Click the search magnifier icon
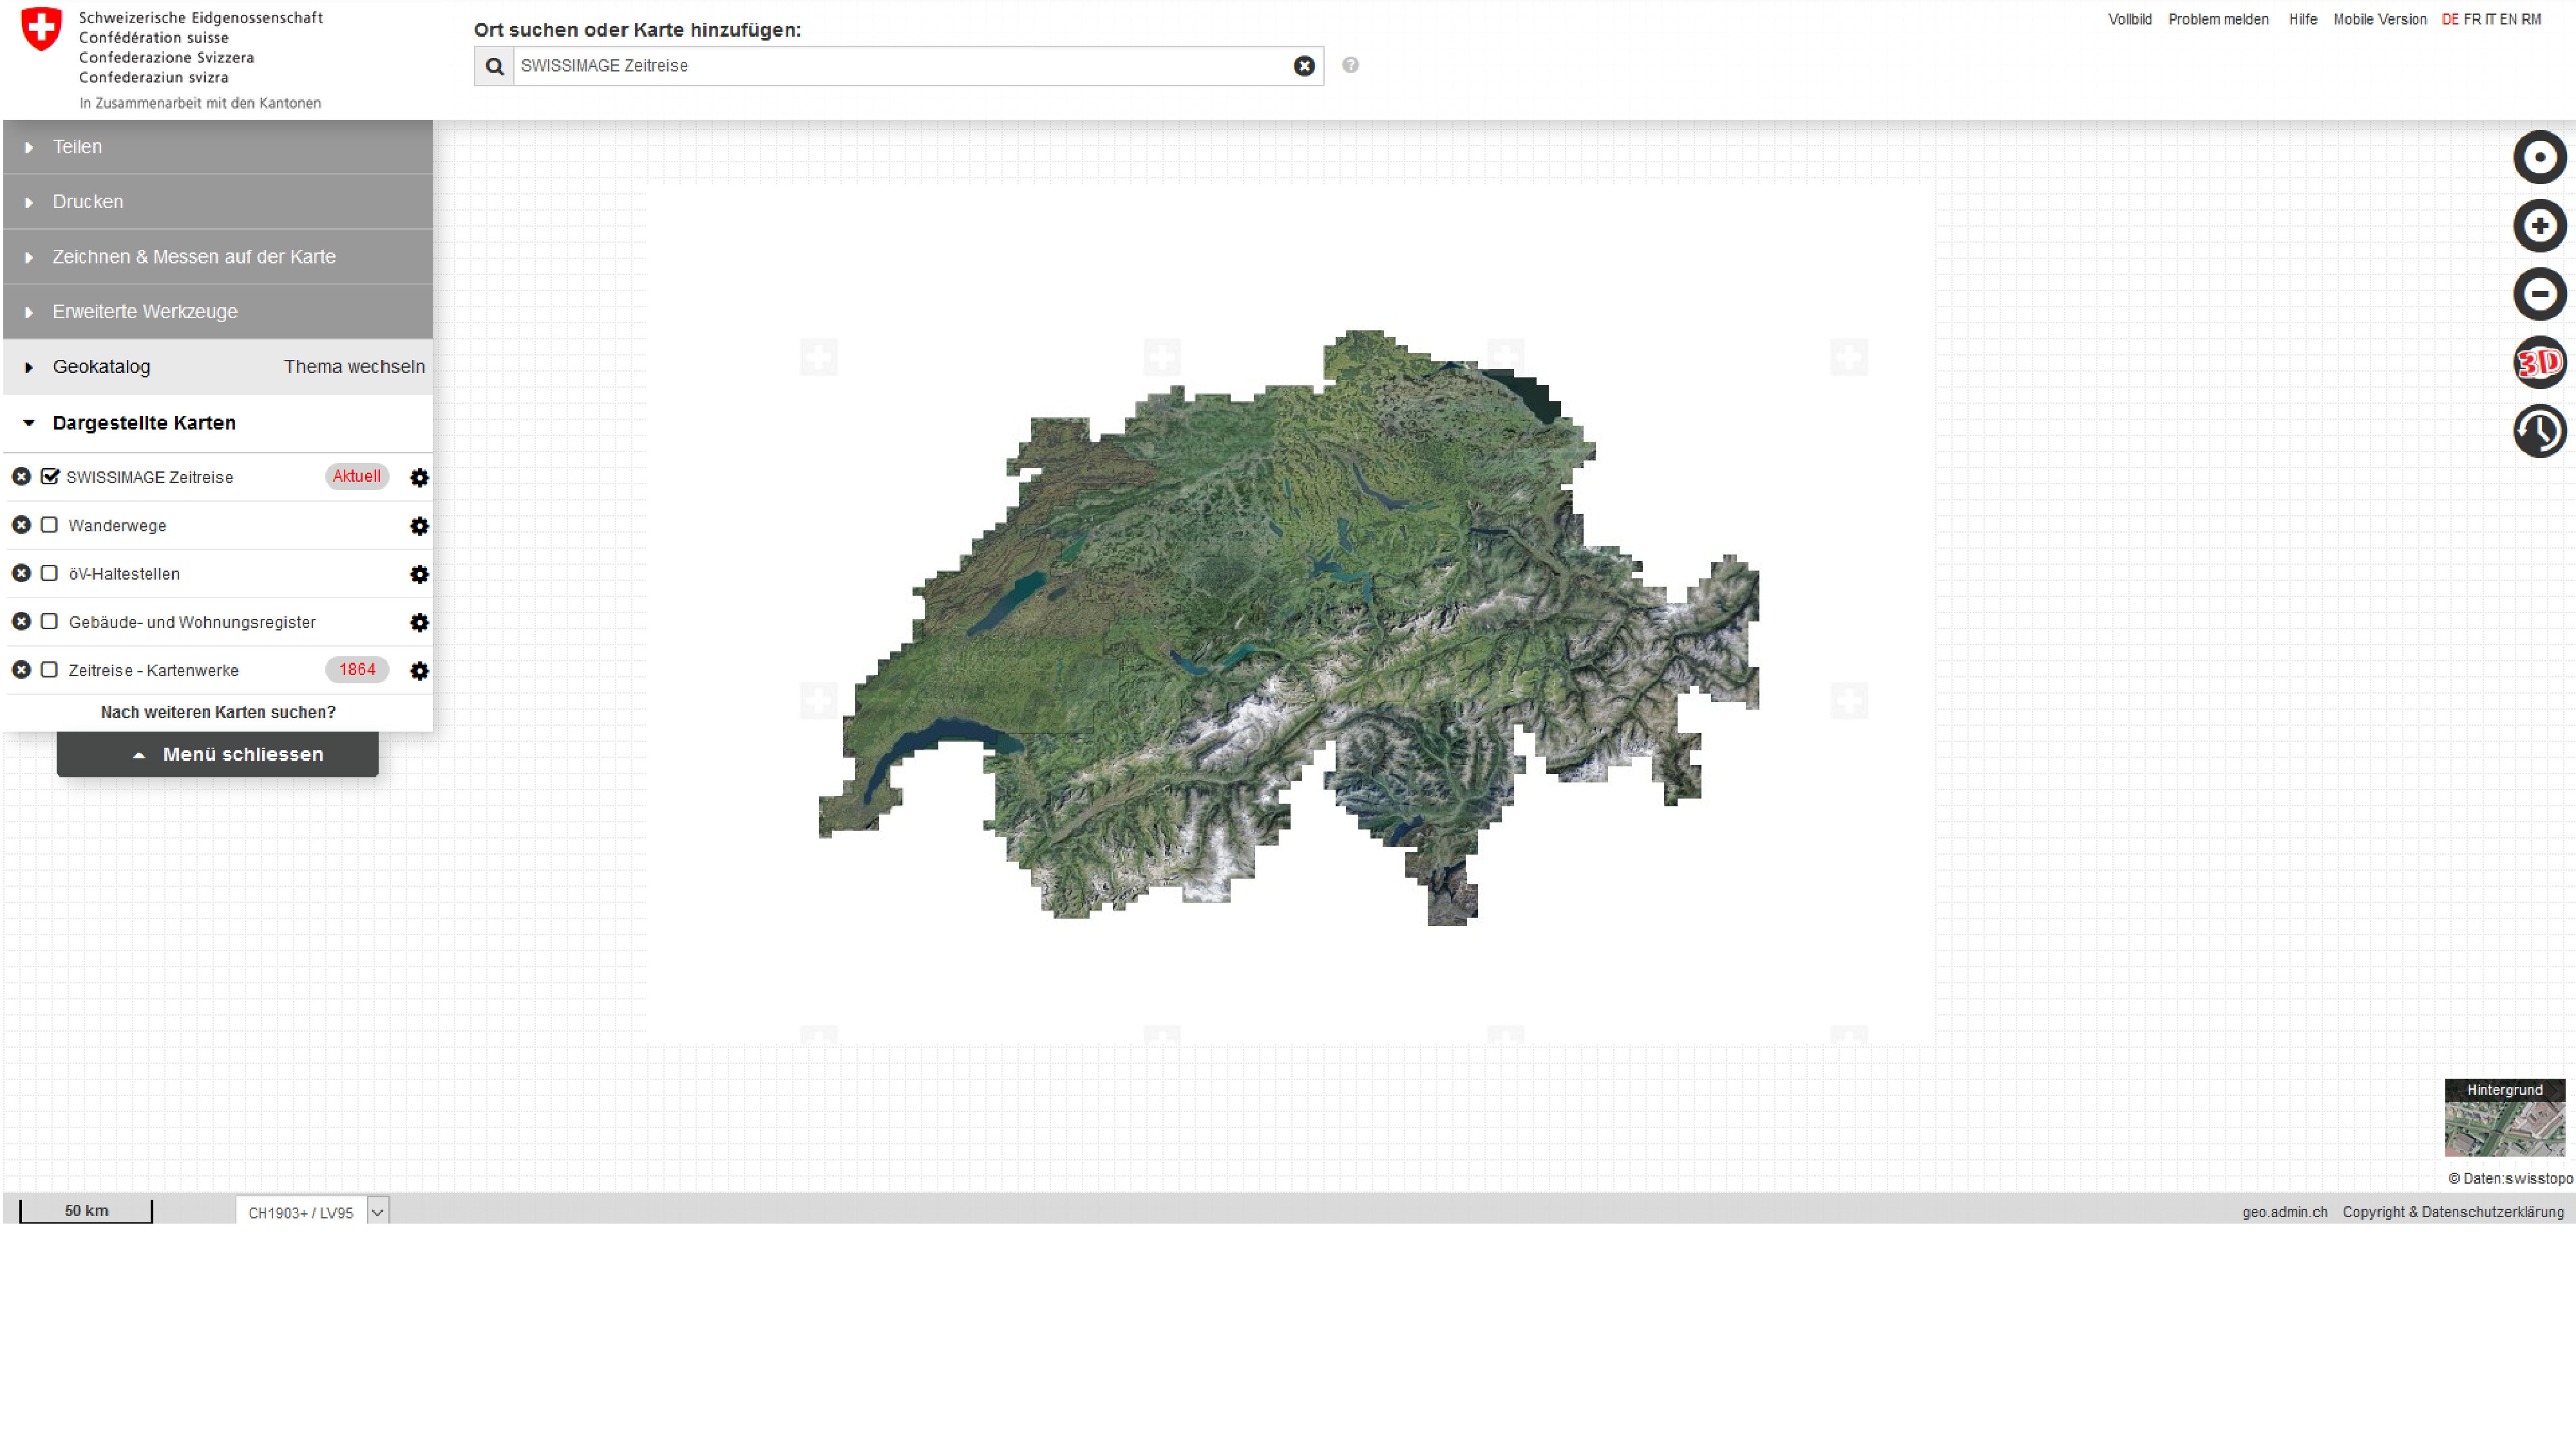The height and width of the screenshot is (1449, 2576). pyautogui.click(x=494, y=66)
